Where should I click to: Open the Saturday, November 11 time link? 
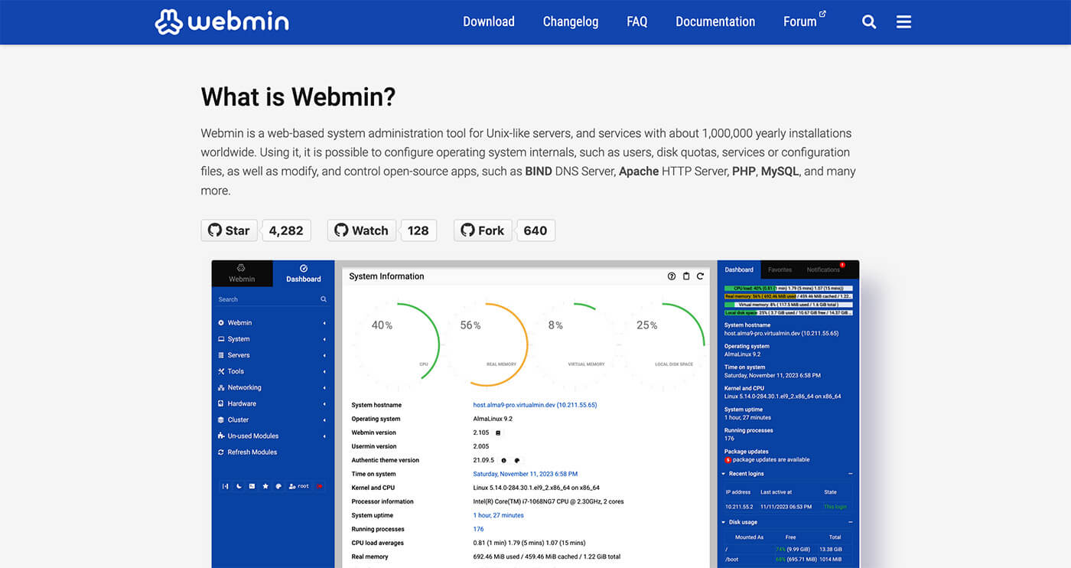coord(526,474)
